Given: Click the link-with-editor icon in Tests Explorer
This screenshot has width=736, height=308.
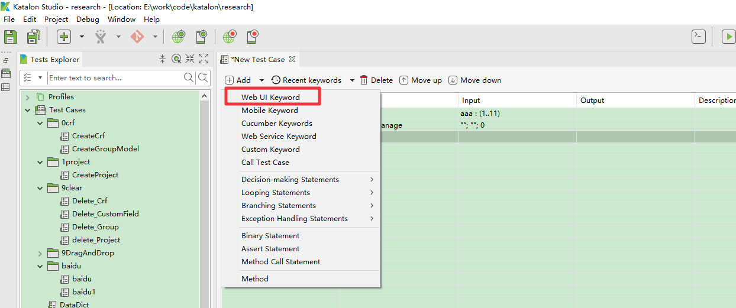Looking at the screenshot, I should (x=176, y=59).
